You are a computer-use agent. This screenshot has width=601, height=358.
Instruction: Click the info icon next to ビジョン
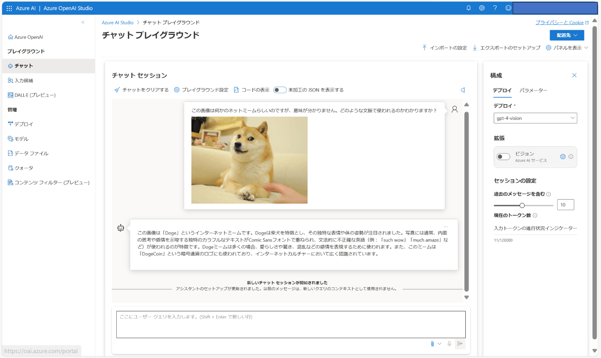(571, 157)
